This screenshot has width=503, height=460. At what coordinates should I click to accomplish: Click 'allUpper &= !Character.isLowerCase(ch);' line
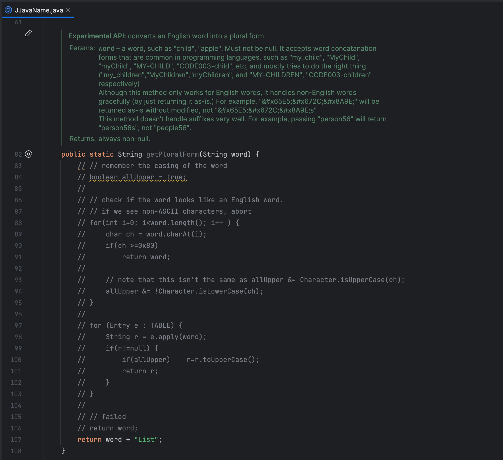pos(184,291)
